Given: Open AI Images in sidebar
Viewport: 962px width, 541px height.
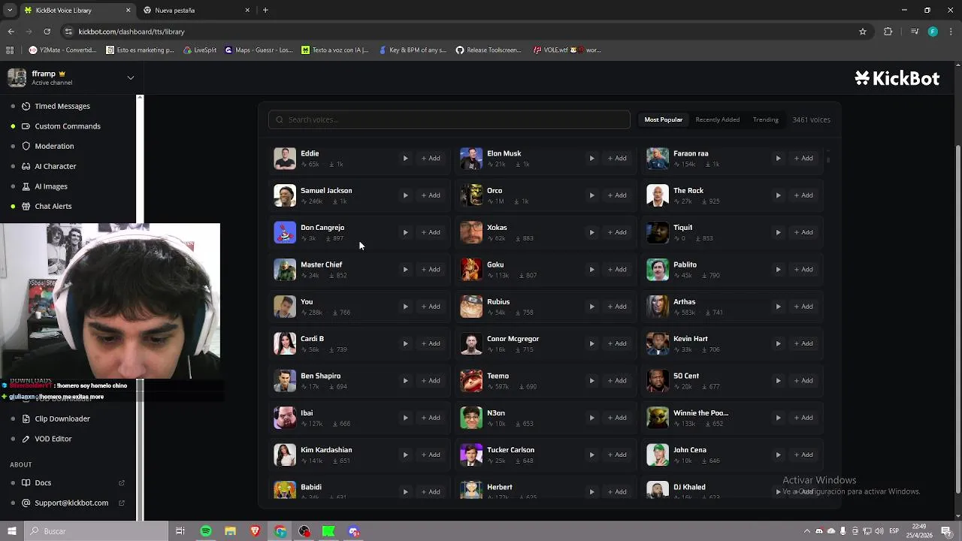Looking at the screenshot, I should click(x=51, y=186).
